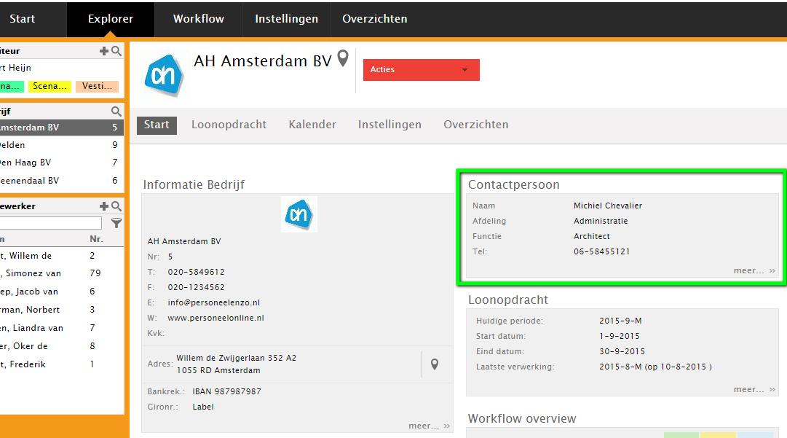This screenshot has width=787, height=438.
Task: Go to the Start item in the top menu
Action: 23,19
